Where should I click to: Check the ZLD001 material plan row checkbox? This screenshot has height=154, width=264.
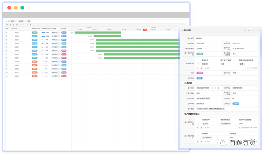[x=198, y=124]
